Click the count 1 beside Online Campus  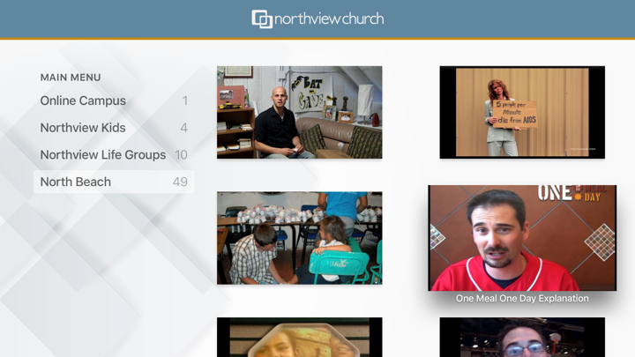tap(185, 100)
